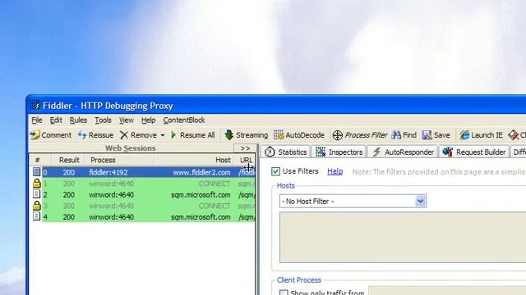Screen dimensions: 526x295
Task: Expand the No Host Filter dropdown
Action: click(420, 202)
